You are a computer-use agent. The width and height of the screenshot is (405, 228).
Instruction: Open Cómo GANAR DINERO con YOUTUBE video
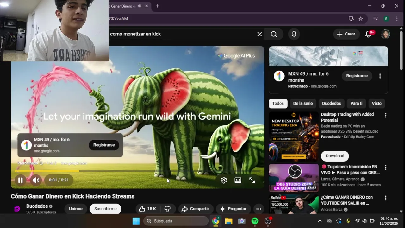click(347, 200)
